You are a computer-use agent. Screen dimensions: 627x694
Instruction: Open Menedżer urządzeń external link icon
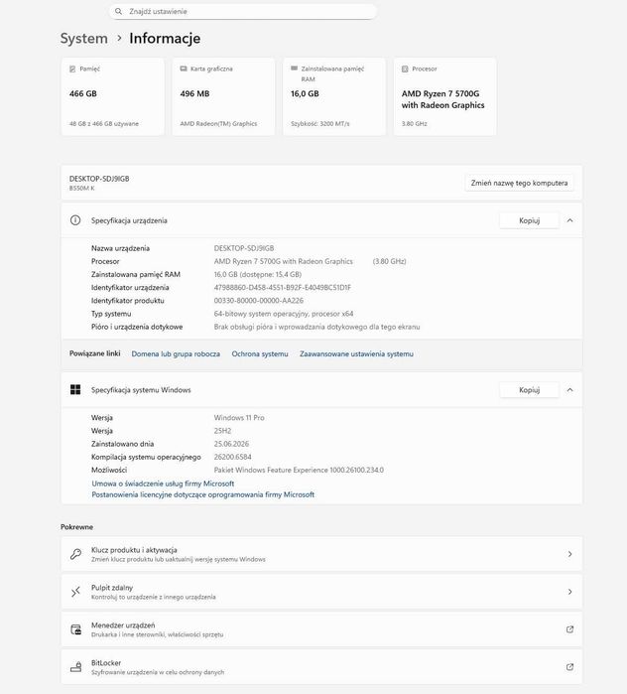(570, 629)
